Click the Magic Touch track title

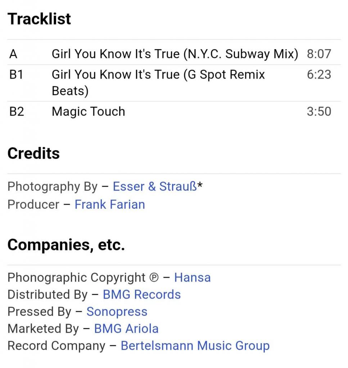[x=89, y=111]
